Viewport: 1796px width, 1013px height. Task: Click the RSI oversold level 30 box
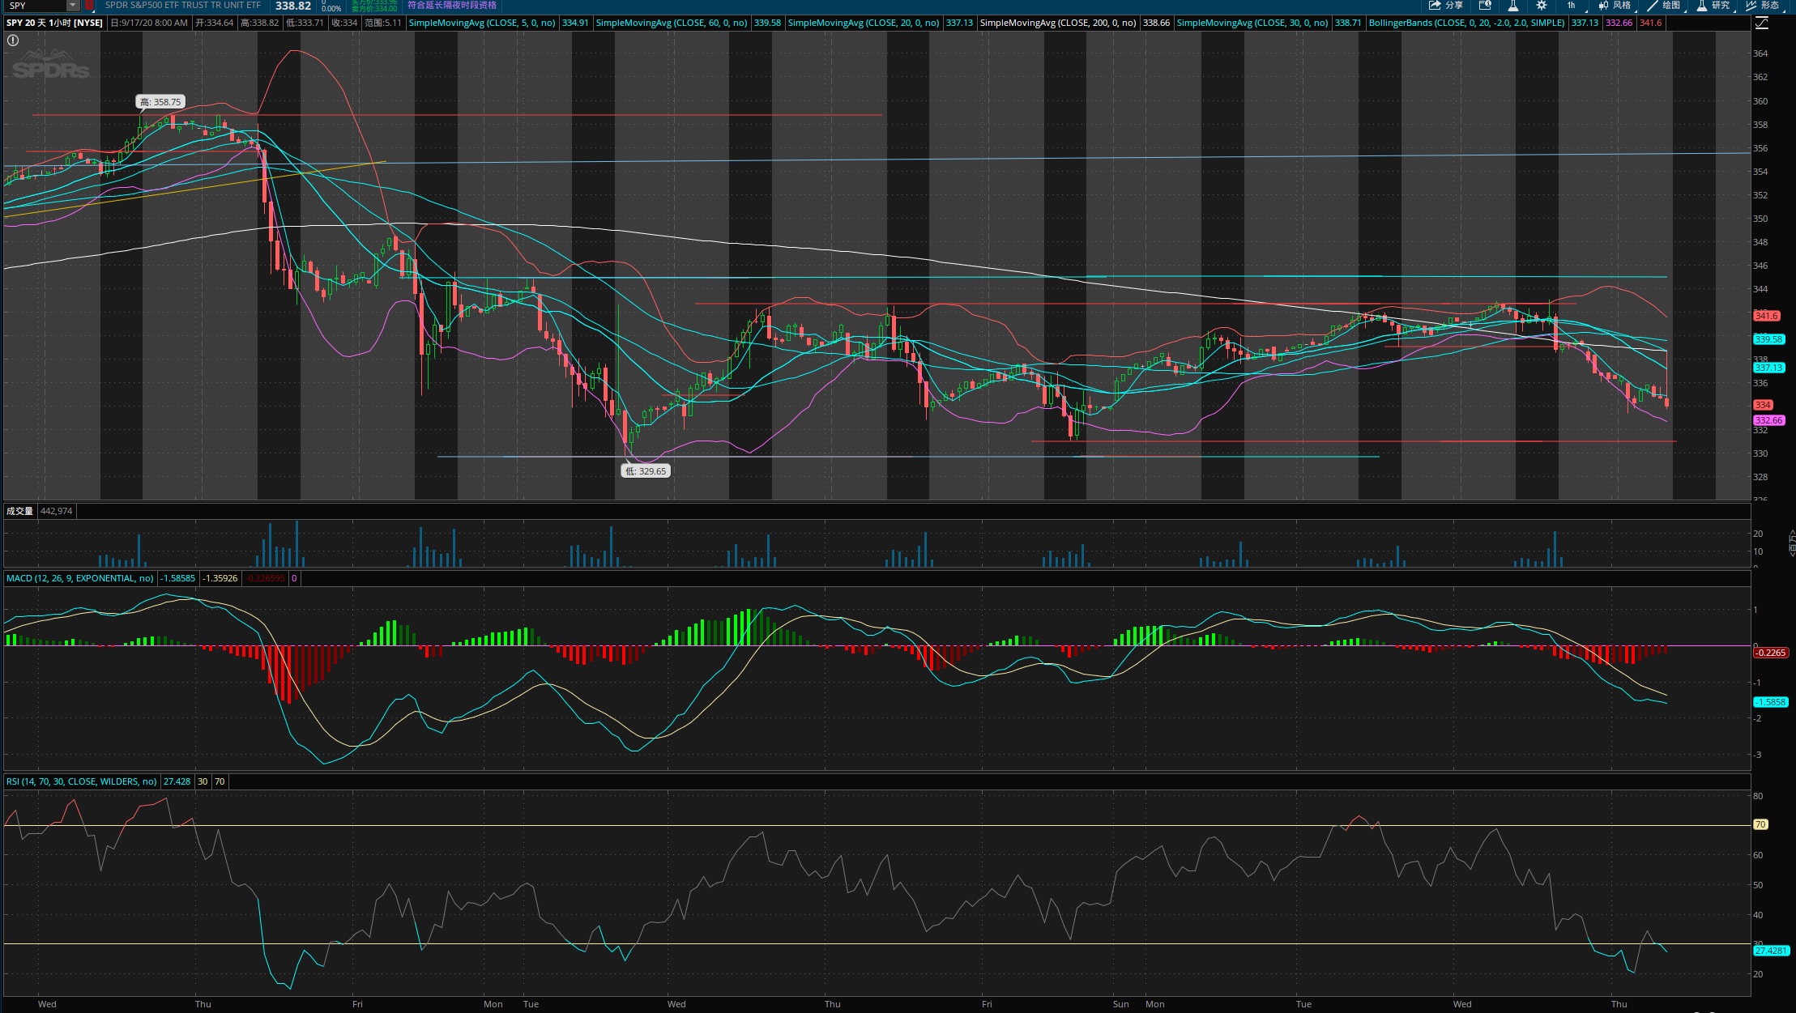point(203,781)
